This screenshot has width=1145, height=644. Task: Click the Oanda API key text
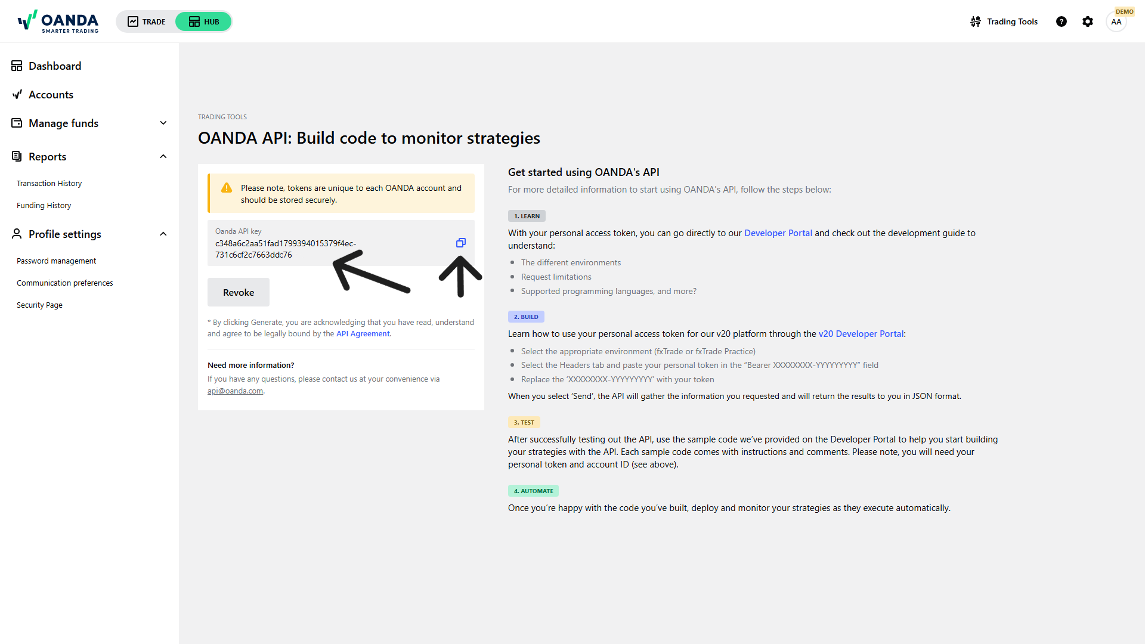[x=286, y=249]
